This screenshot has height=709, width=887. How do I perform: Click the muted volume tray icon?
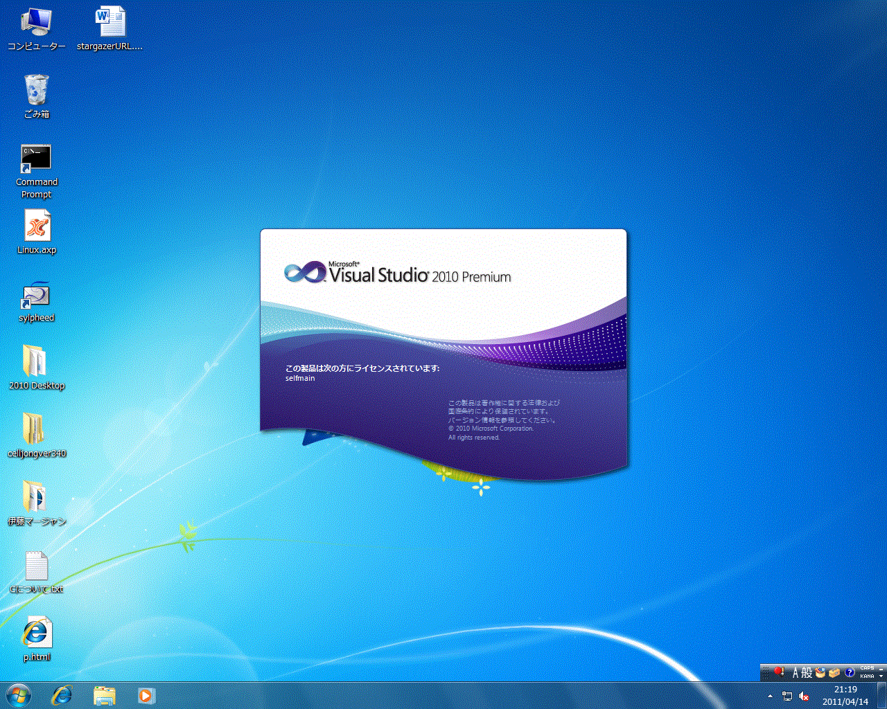click(x=804, y=696)
